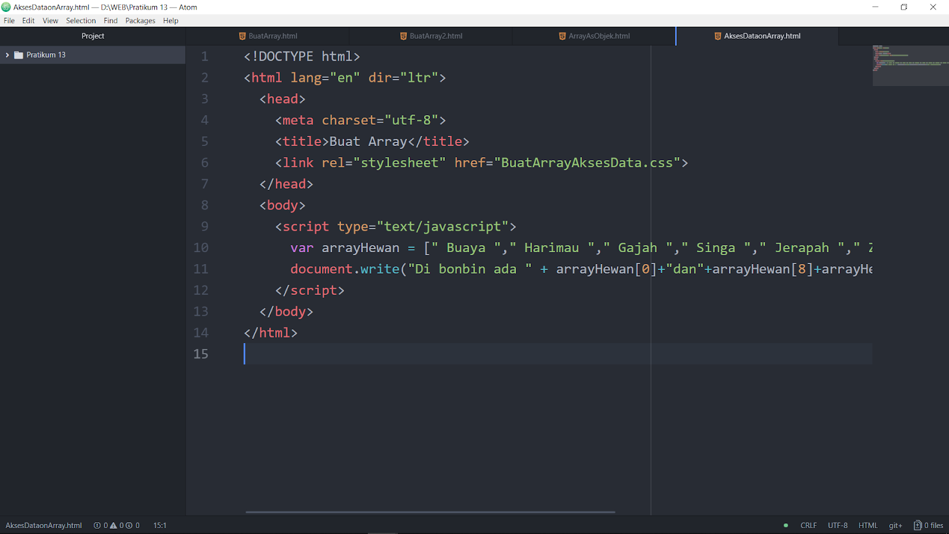Open the HTML grammar selector
Viewport: 949px width, 534px height.
[x=868, y=525]
